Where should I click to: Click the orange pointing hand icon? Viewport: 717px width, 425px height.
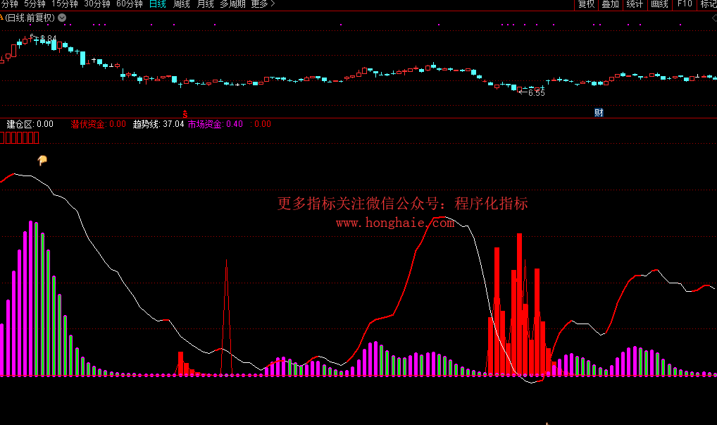(42, 161)
